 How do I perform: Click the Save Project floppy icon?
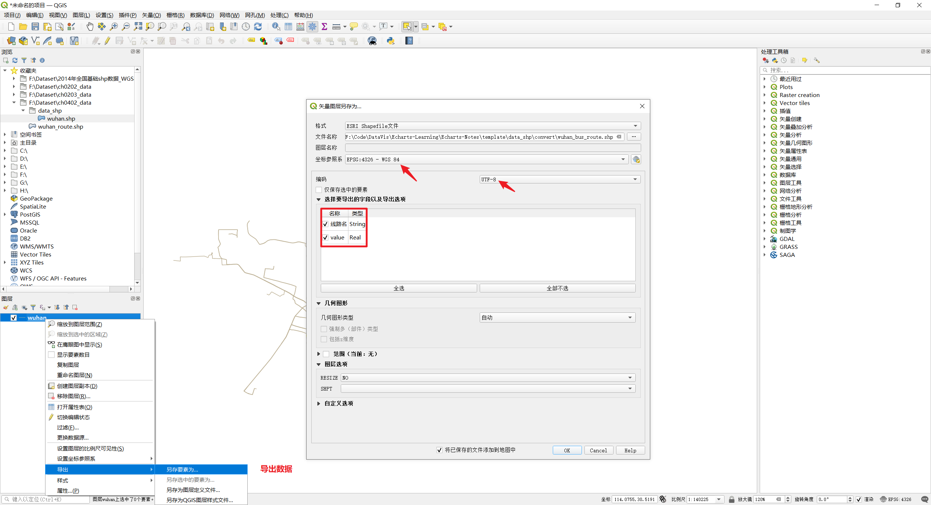tap(35, 27)
